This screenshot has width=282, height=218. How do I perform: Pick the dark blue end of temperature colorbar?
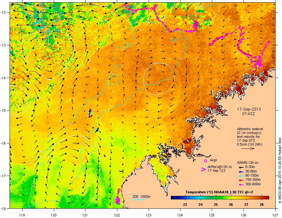[173, 198]
